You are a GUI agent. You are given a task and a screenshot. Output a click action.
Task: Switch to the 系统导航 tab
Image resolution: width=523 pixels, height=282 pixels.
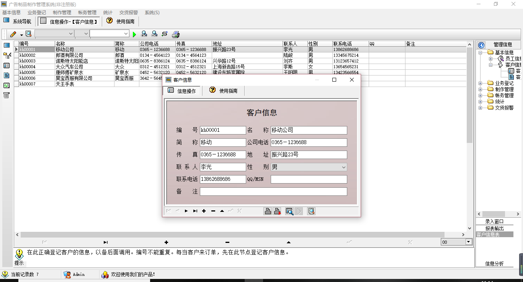[18, 21]
